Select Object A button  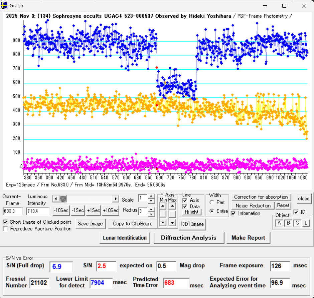(279, 223)
